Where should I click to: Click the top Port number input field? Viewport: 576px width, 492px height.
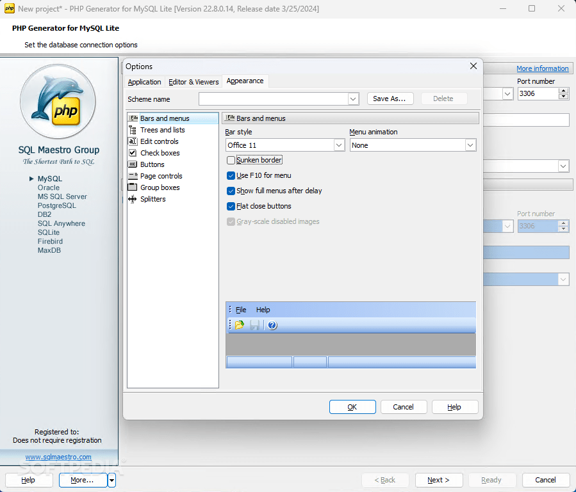tap(538, 93)
